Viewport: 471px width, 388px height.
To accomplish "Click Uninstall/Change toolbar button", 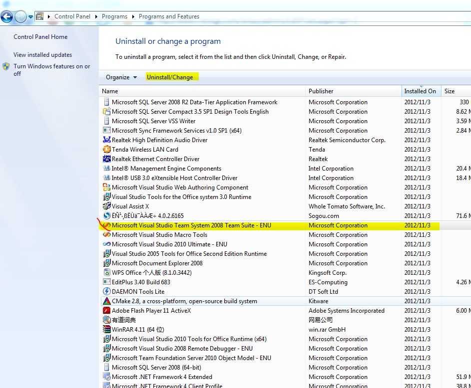I will point(170,77).
